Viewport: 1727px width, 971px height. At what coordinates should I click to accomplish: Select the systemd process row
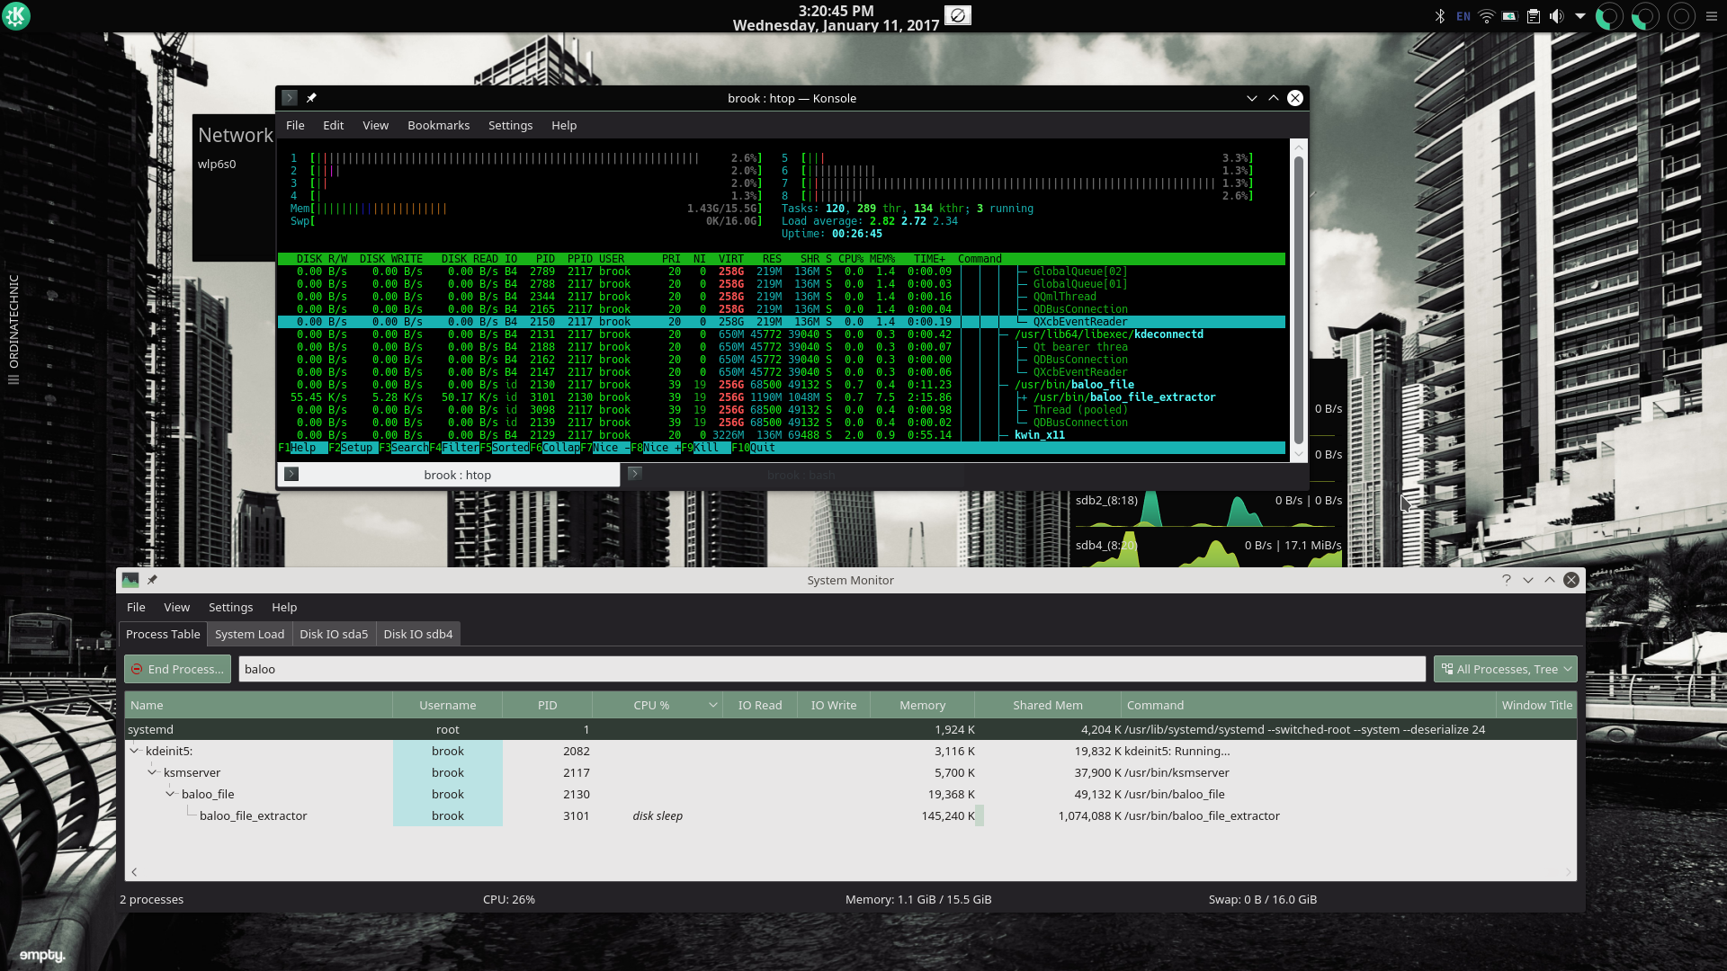pos(851,729)
